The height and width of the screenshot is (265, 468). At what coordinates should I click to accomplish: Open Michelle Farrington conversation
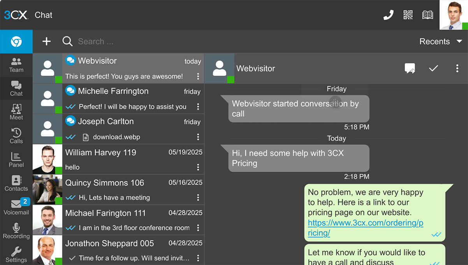[118, 99]
